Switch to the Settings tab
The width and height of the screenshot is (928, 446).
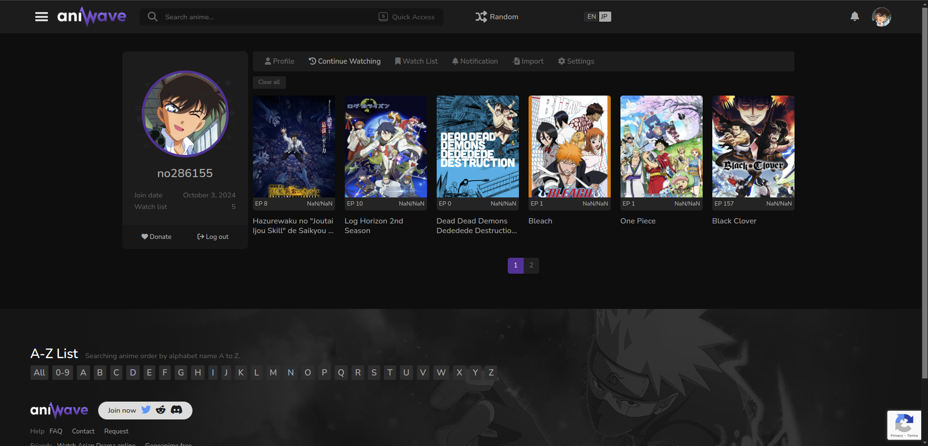pos(576,61)
